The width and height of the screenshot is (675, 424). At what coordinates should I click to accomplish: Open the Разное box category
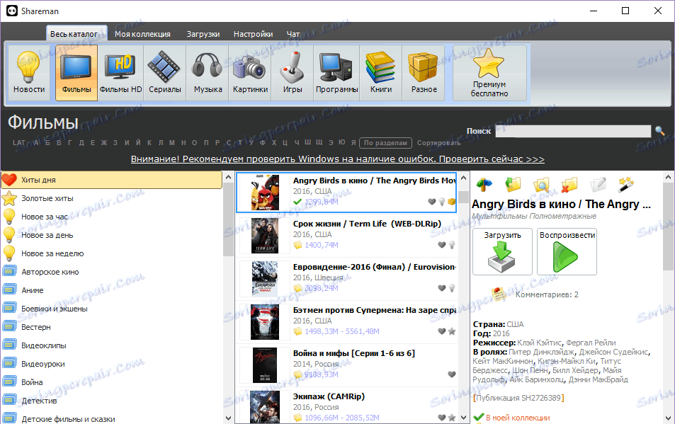coord(424,73)
